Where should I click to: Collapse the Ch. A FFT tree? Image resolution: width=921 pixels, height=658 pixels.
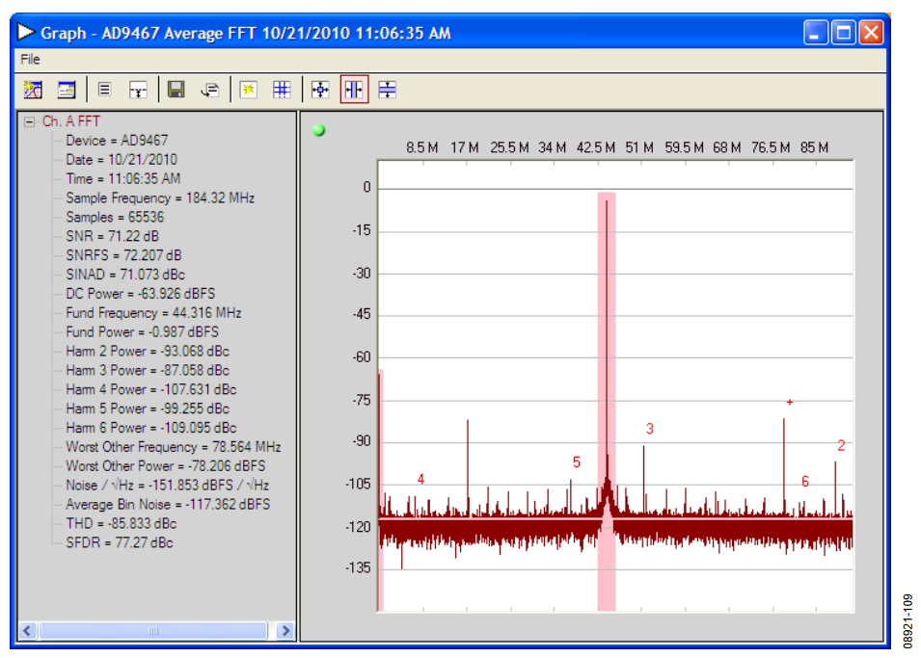[x=27, y=120]
